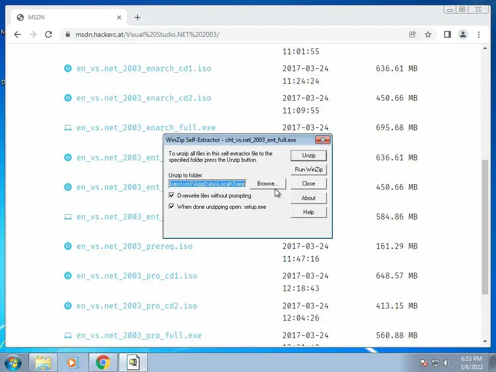Viewport: 496px width, 372px height.
Task: Open Chrome side panel icon
Action: (x=447, y=34)
